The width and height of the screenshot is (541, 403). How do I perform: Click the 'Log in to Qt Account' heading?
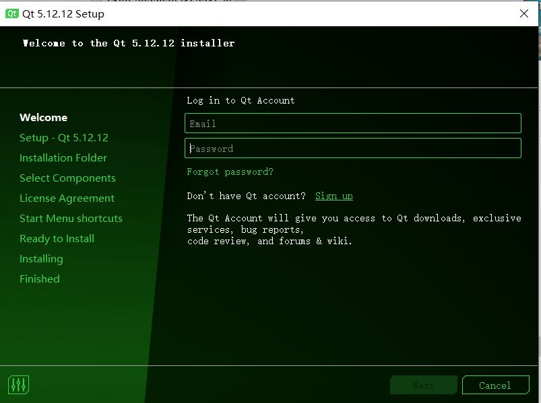click(241, 100)
